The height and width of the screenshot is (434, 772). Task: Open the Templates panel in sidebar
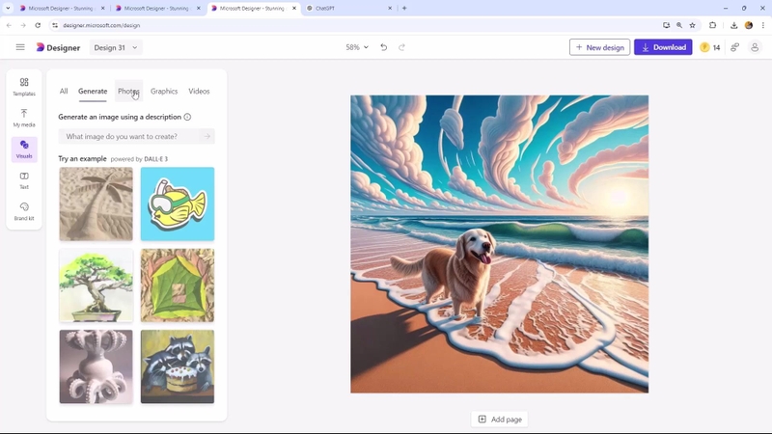click(x=23, y=86)
